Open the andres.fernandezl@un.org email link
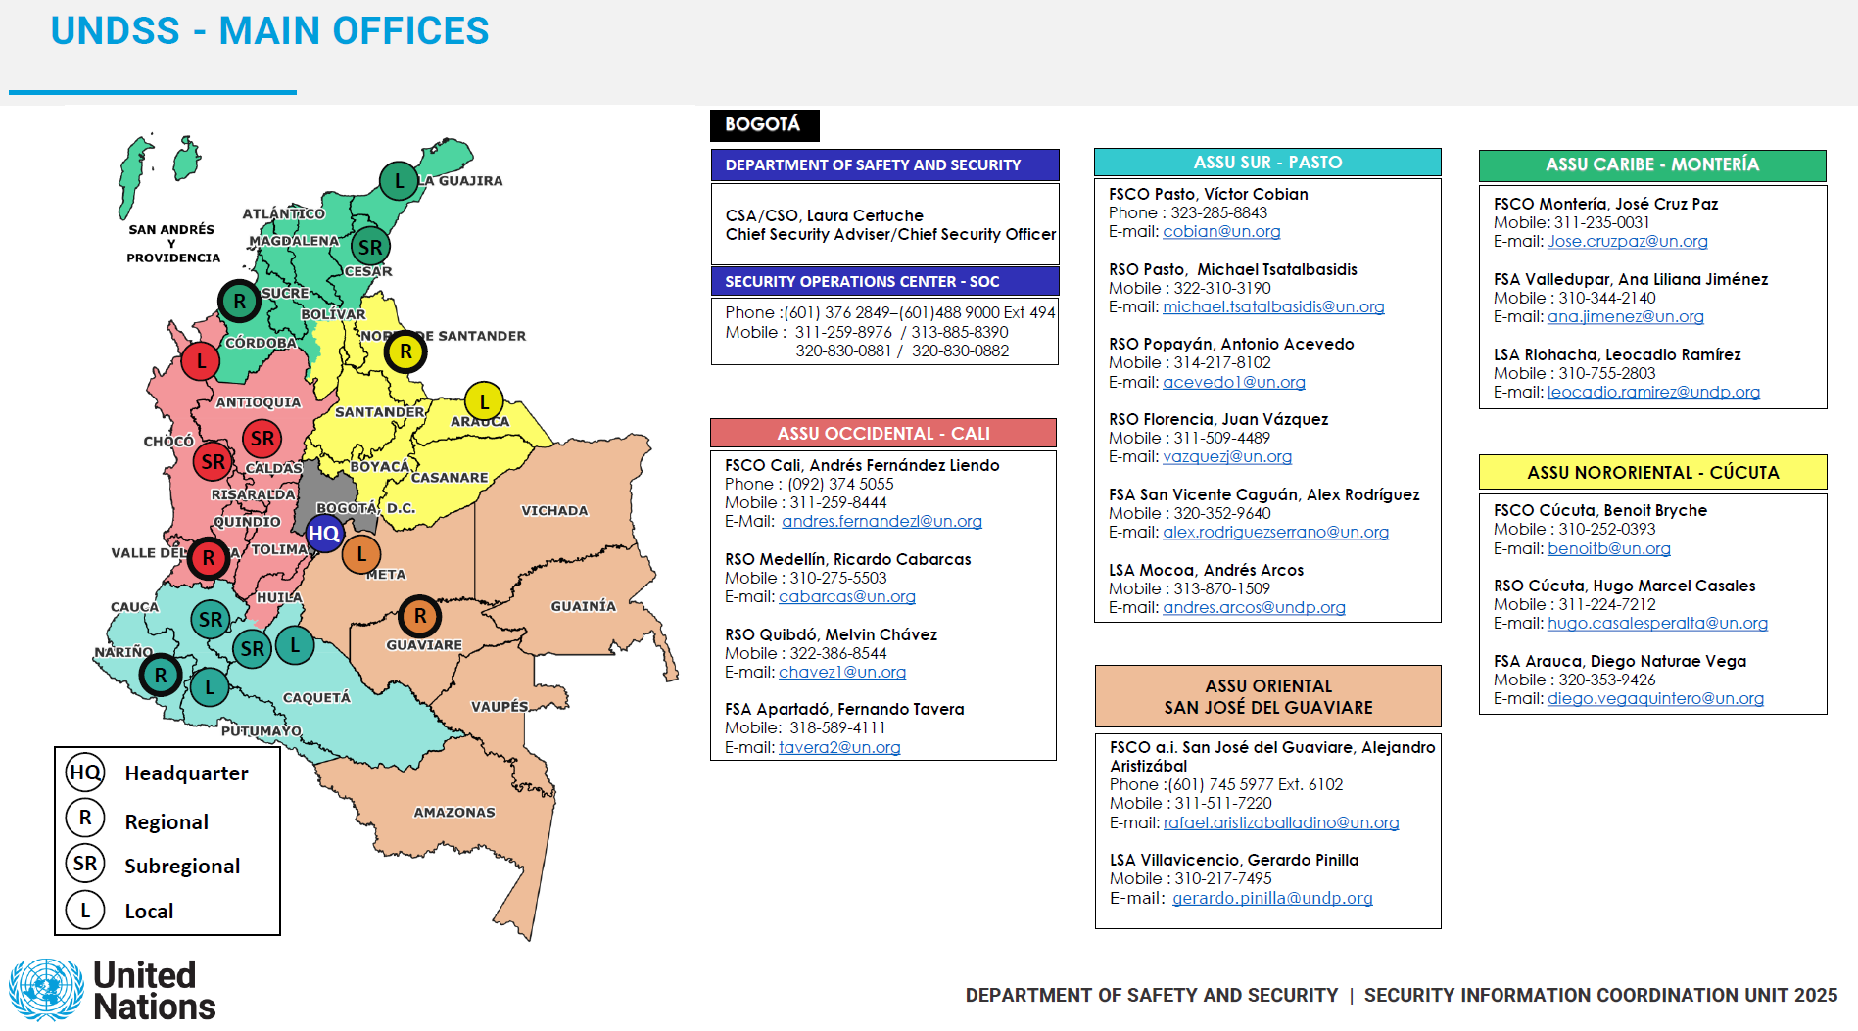The image size is (1858, 1031). [881, 522]
